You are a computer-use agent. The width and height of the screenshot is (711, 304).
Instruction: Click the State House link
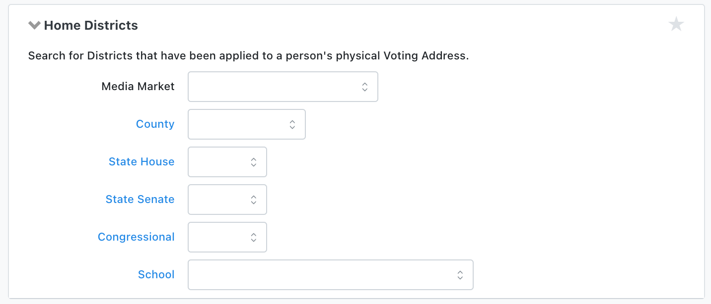[x=142, y=162]
